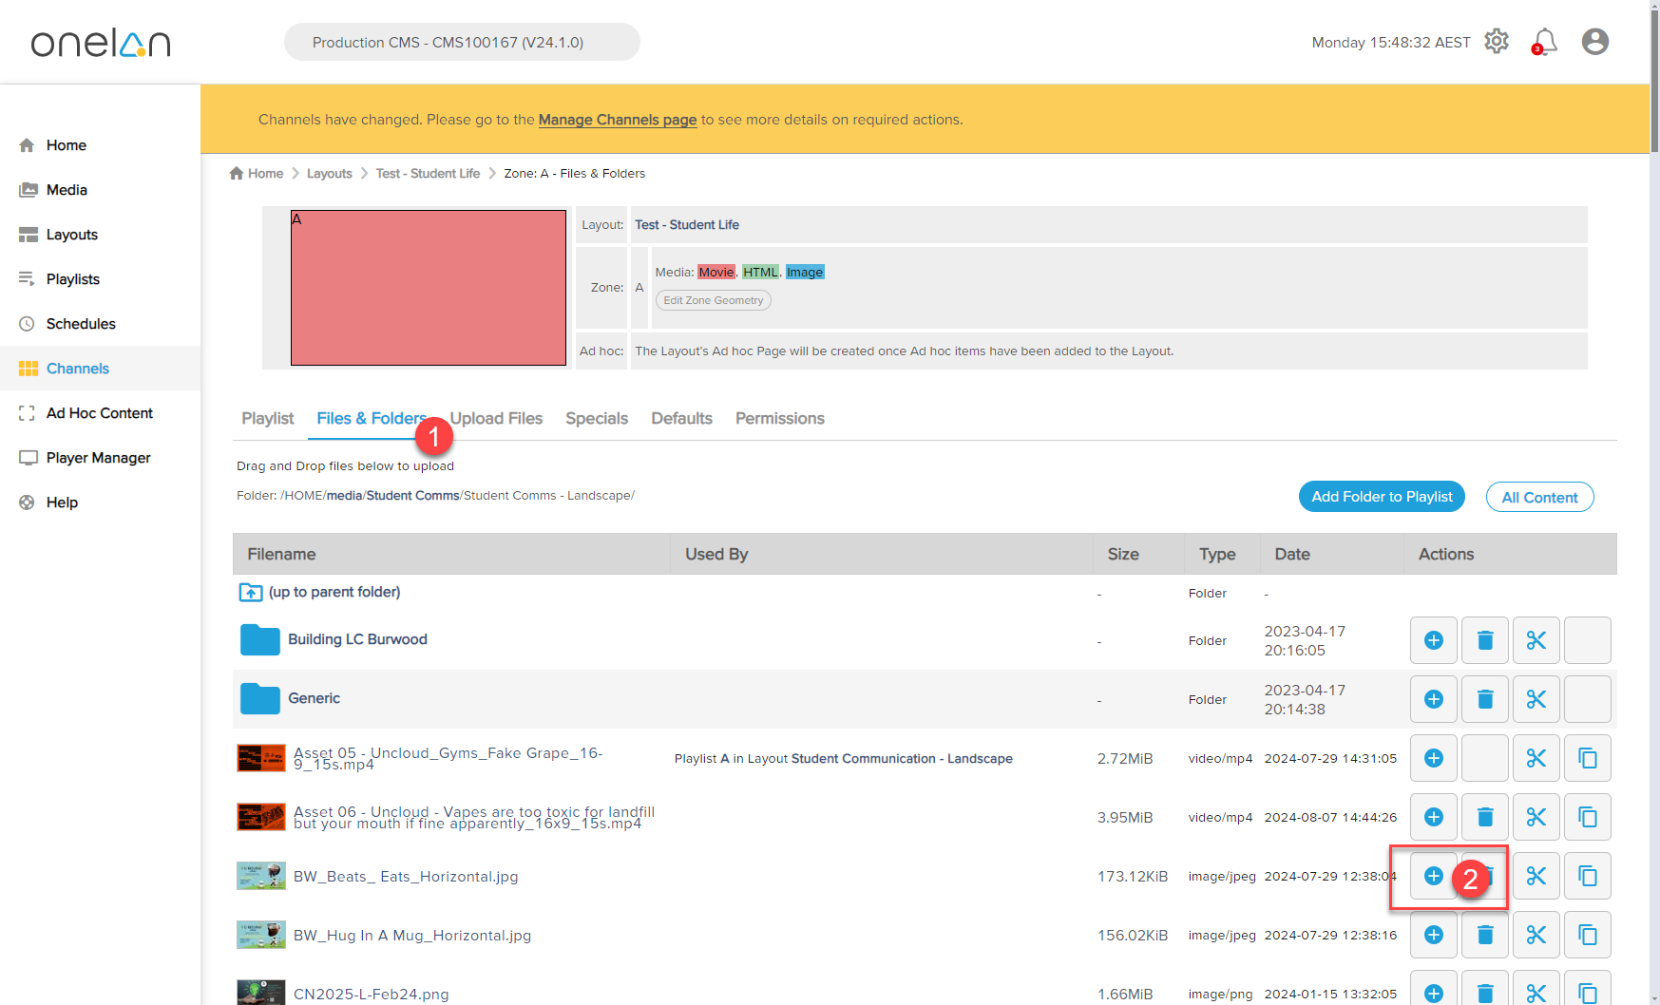Cut the BW_Beats_ Eats_Horizontal.jpg file
Viewport: 1660px width, 1005px height.
[x=1536, y=876]
